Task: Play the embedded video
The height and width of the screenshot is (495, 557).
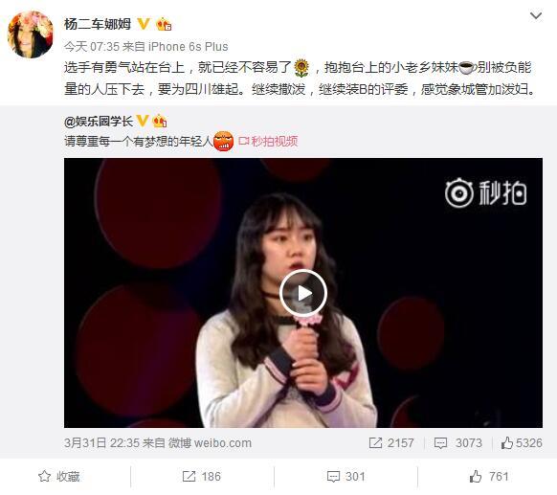Action: click(303, 293)
